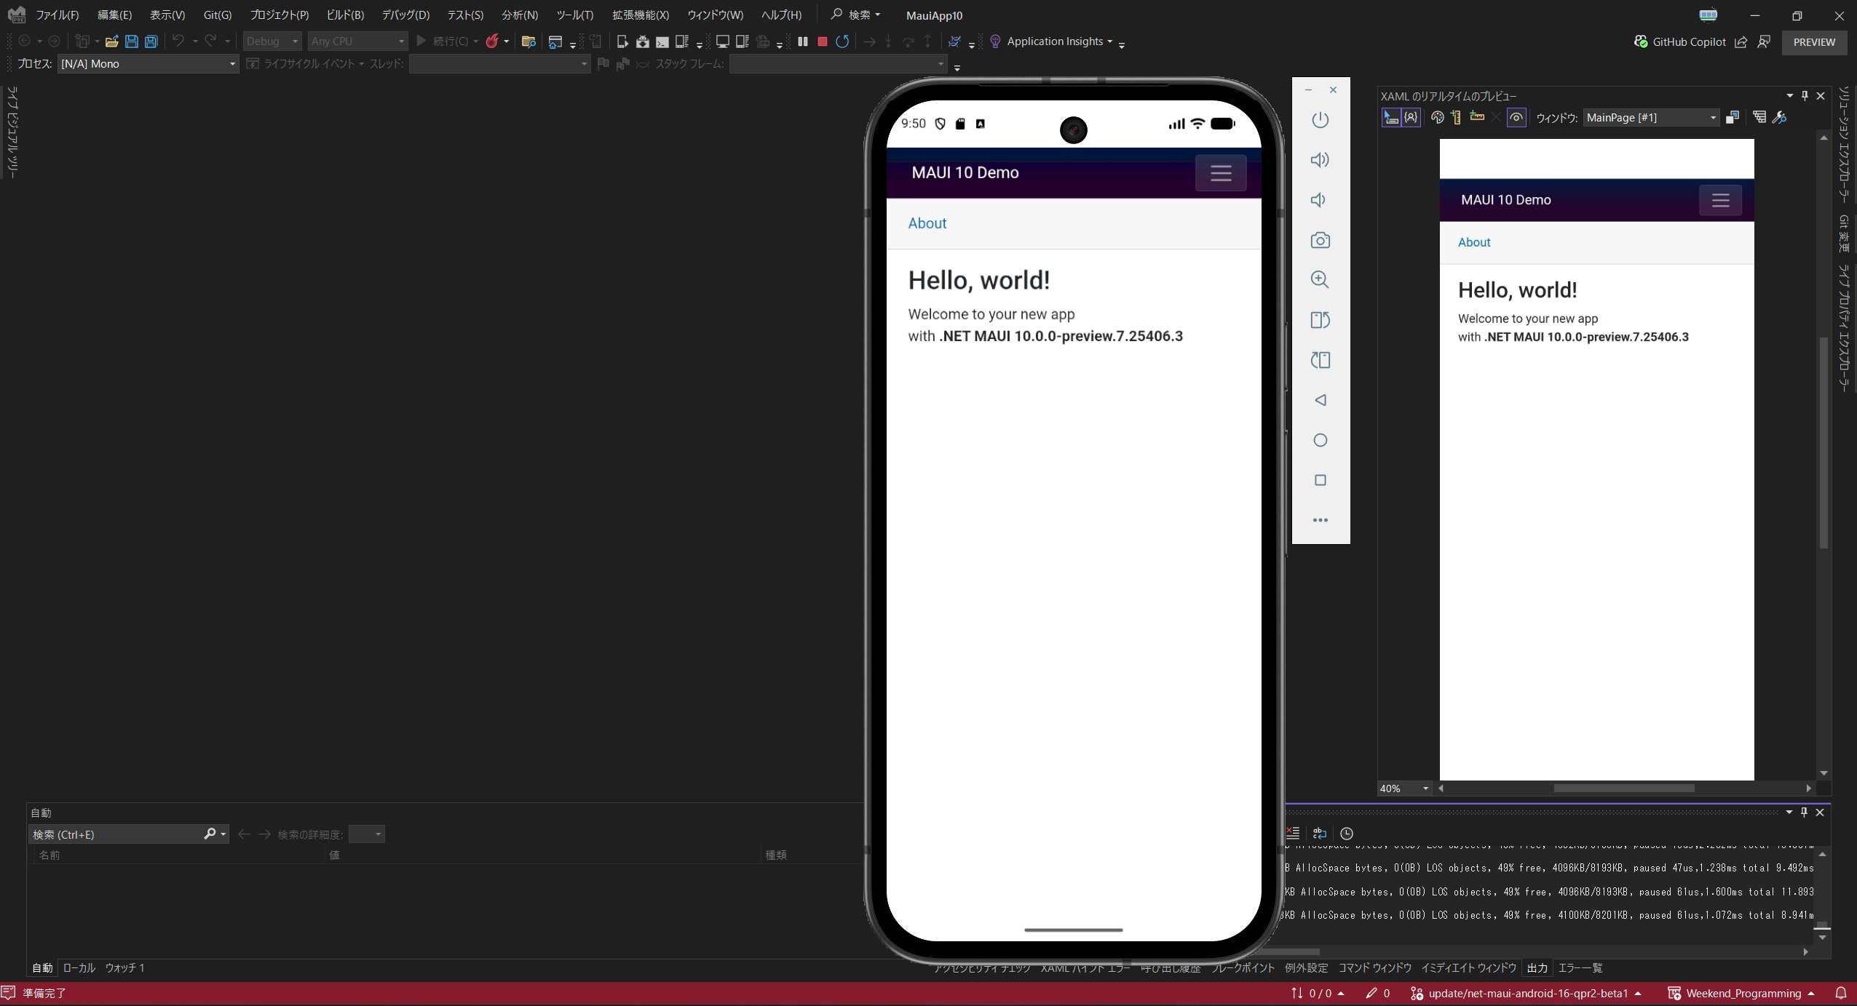Save all files with the double-disk icon
The width and height of the screenshot is (1857, 1006).
coord(151,41)
